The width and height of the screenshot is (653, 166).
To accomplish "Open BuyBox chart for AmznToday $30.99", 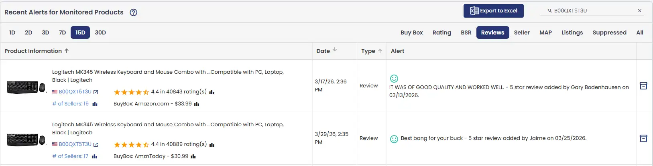I will (193, 156).
